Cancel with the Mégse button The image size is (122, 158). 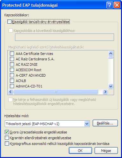[x=106, y=151]
